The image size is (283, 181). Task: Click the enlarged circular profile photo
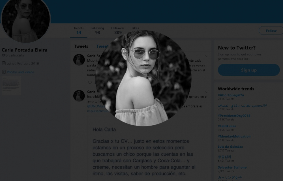pos(143,78)
